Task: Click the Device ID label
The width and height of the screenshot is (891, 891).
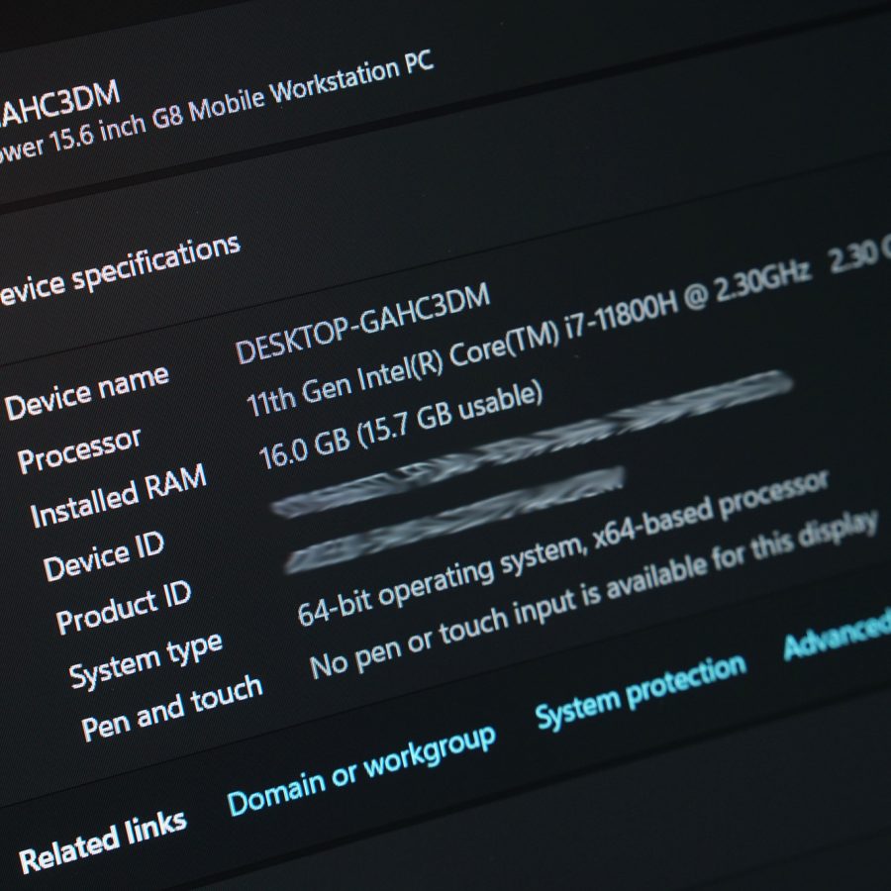Action: (x=103, y=556)
